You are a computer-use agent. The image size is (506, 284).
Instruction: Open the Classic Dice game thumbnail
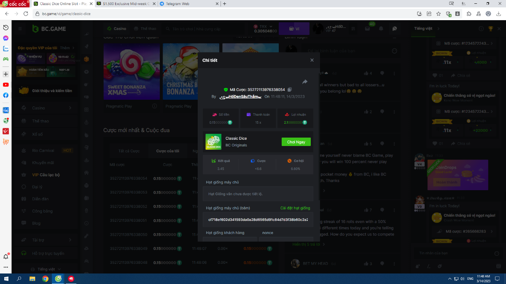213,142
